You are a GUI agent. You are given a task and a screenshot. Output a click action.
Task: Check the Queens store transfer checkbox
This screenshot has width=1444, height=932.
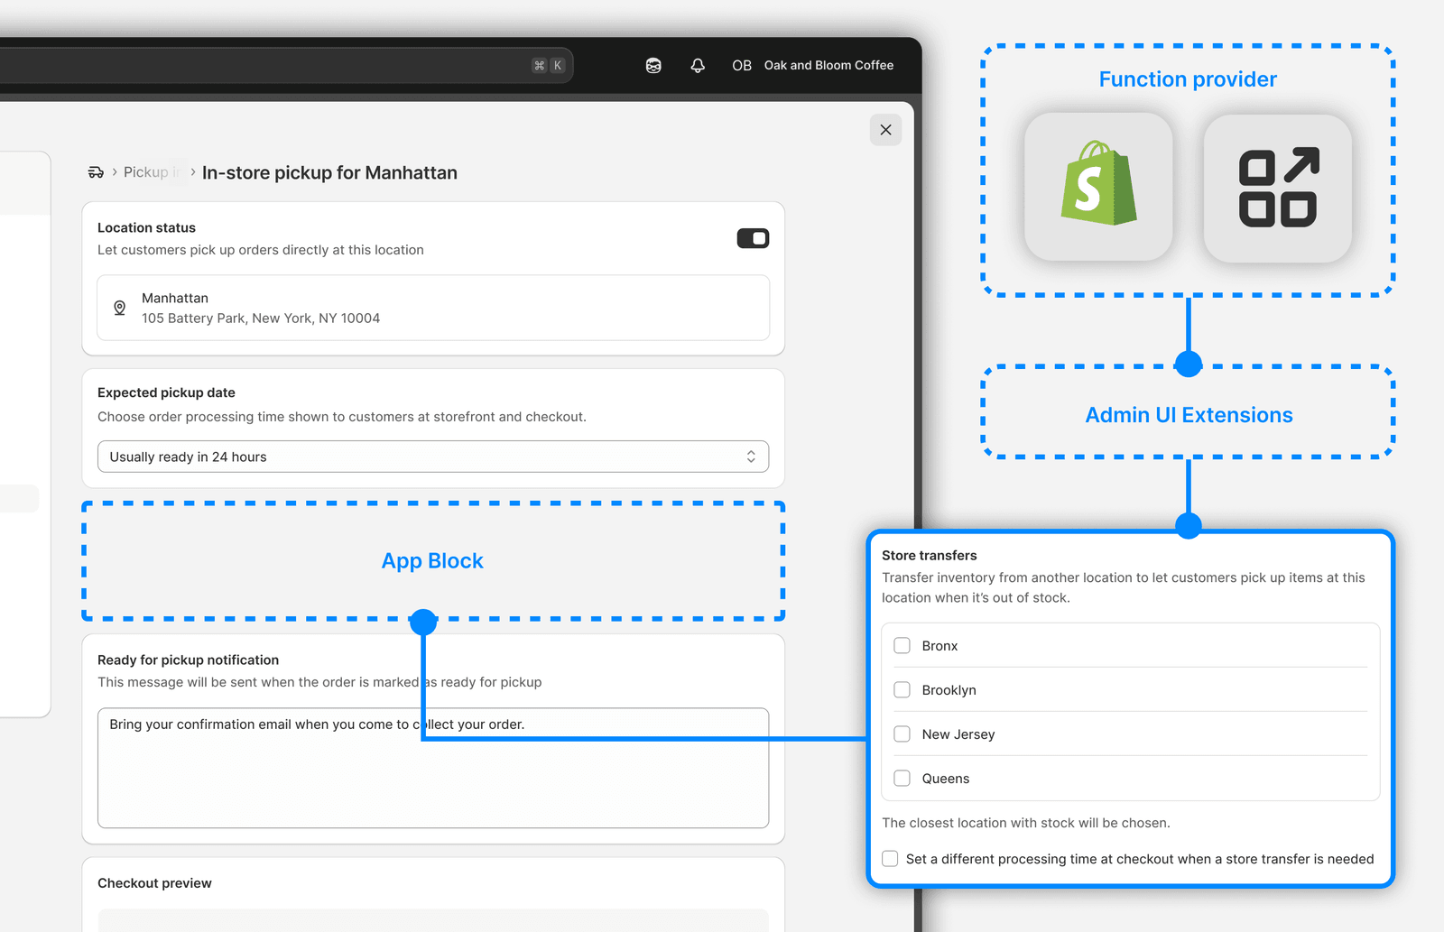902,779
